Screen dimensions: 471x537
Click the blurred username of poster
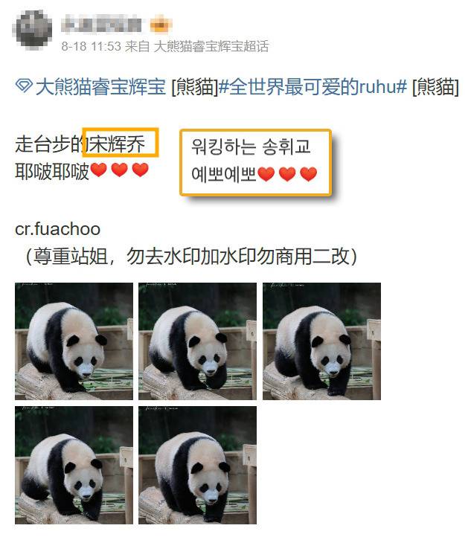(101, 24)
